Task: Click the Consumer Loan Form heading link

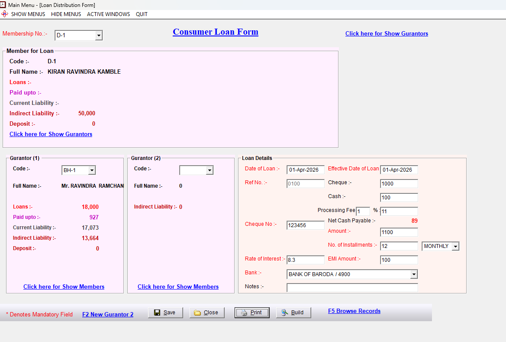Action: (216, 32)
